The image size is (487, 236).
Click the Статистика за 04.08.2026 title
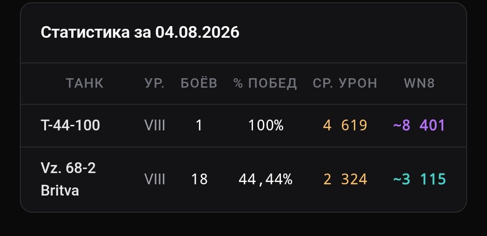click(x=140, y=32)
